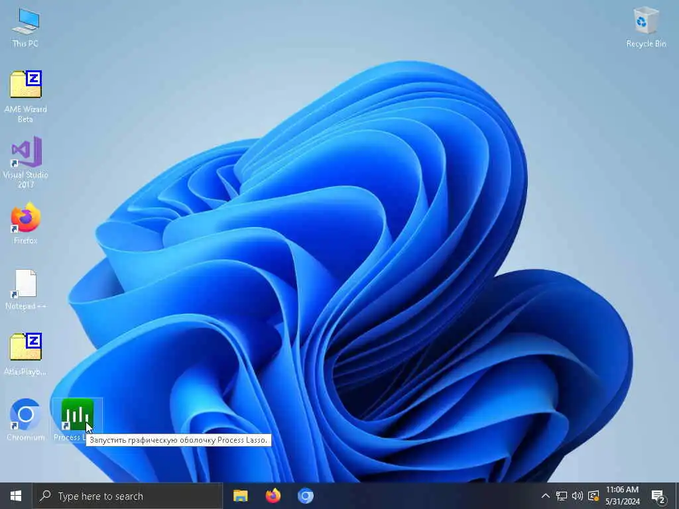Select the Process Lasso desktop shortcut
The image size is (679, 509).
pyautogui.click(x=77, y=415)
